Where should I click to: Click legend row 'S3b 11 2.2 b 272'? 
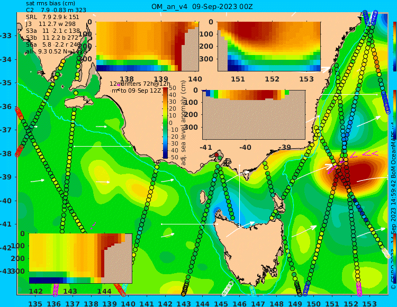(52, 38)
